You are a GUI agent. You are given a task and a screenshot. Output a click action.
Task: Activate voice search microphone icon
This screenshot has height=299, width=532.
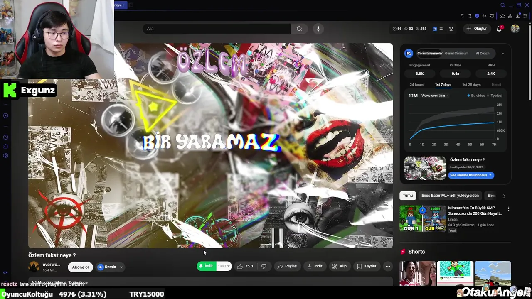pos(318,29)
